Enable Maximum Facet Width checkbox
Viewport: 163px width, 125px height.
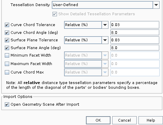7,64
